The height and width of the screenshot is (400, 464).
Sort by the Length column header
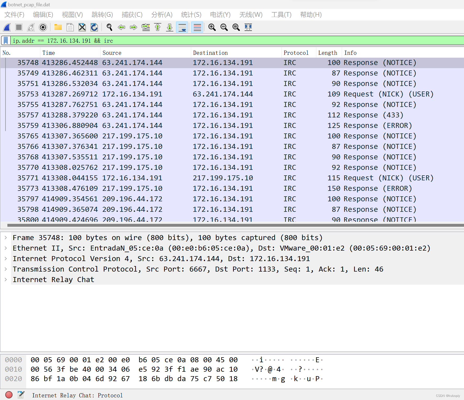point(329,53)
